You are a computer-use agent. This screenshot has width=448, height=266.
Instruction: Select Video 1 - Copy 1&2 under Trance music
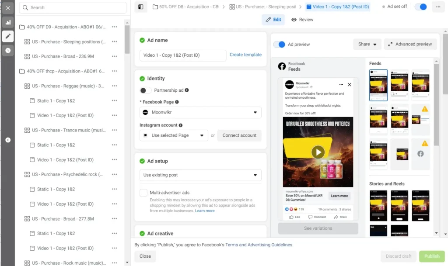65,160
